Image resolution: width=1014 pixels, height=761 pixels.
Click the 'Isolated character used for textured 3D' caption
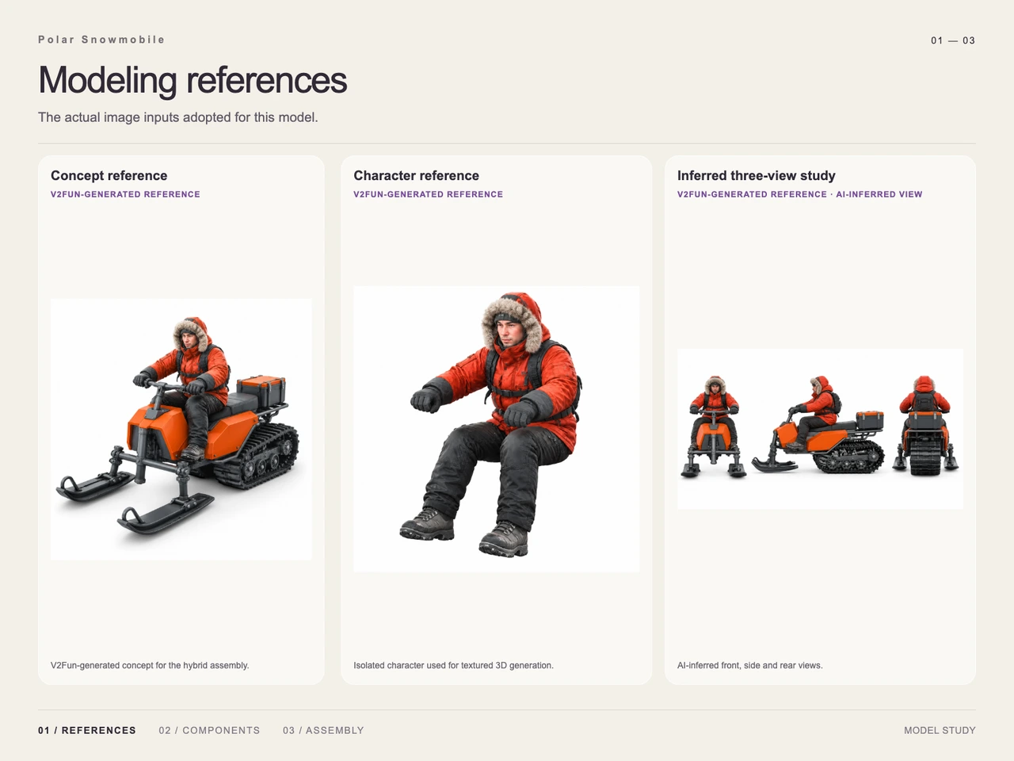pos(453,665)
